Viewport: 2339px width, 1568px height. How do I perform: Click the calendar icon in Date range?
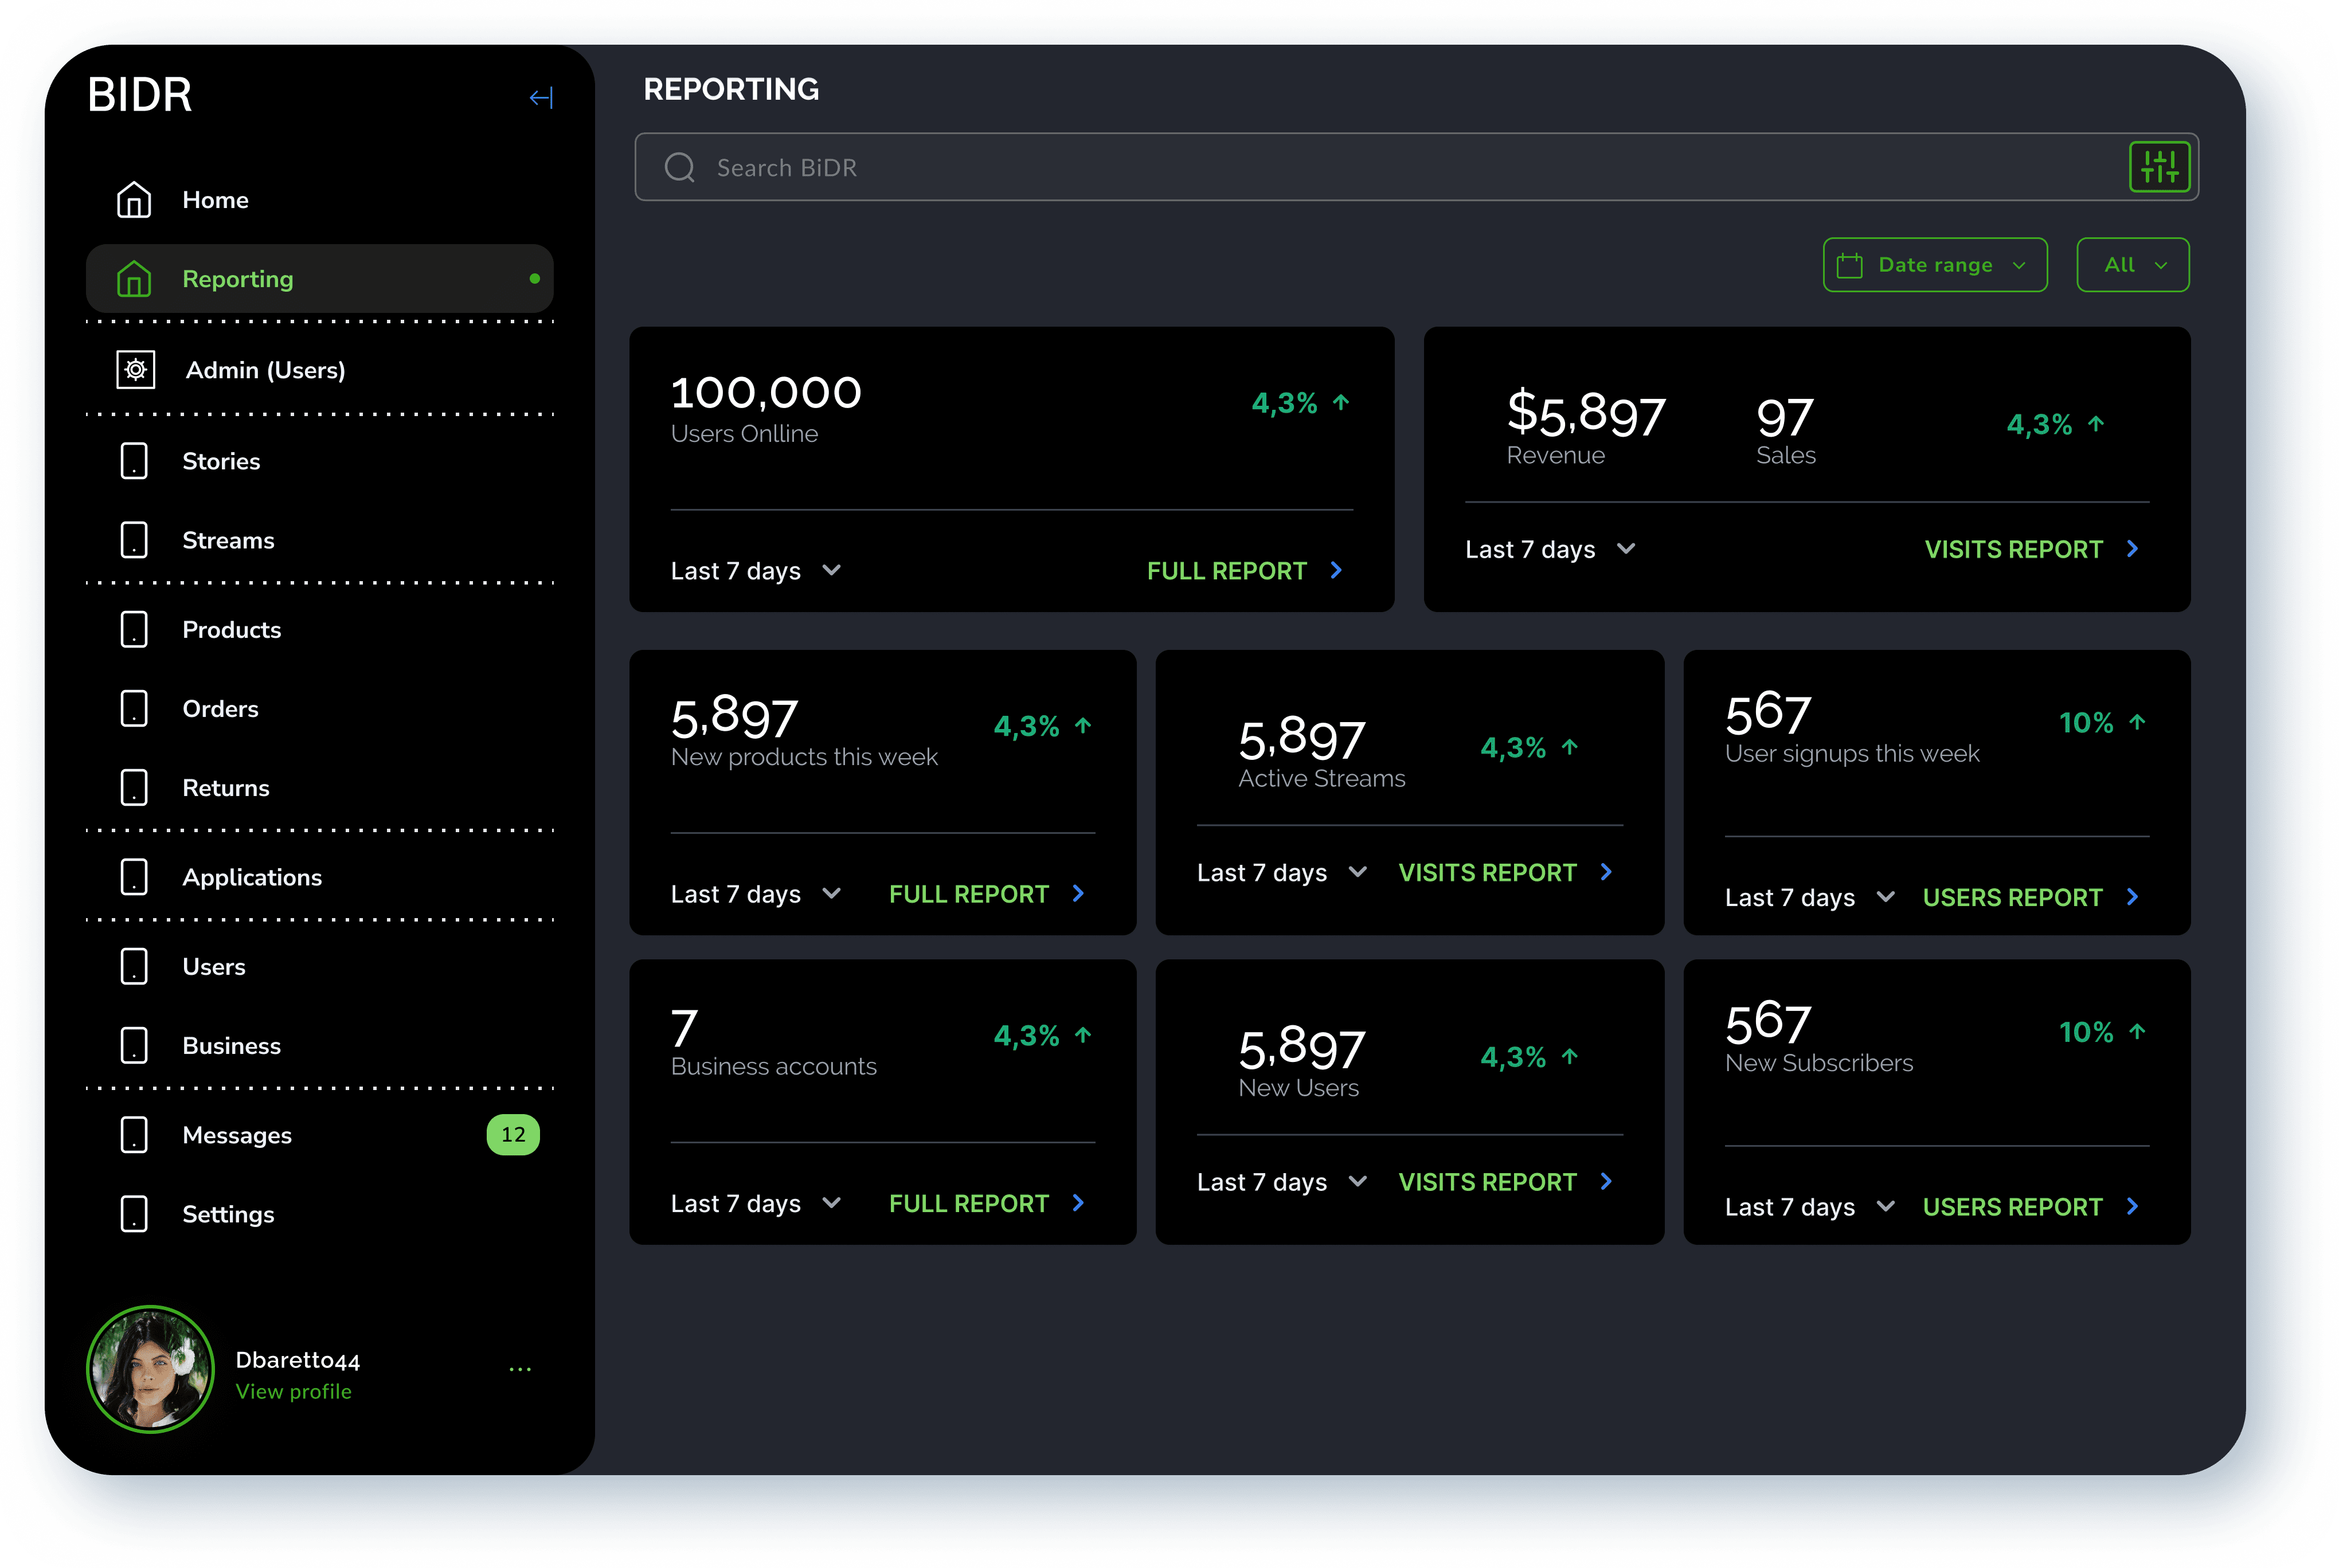1849,265
